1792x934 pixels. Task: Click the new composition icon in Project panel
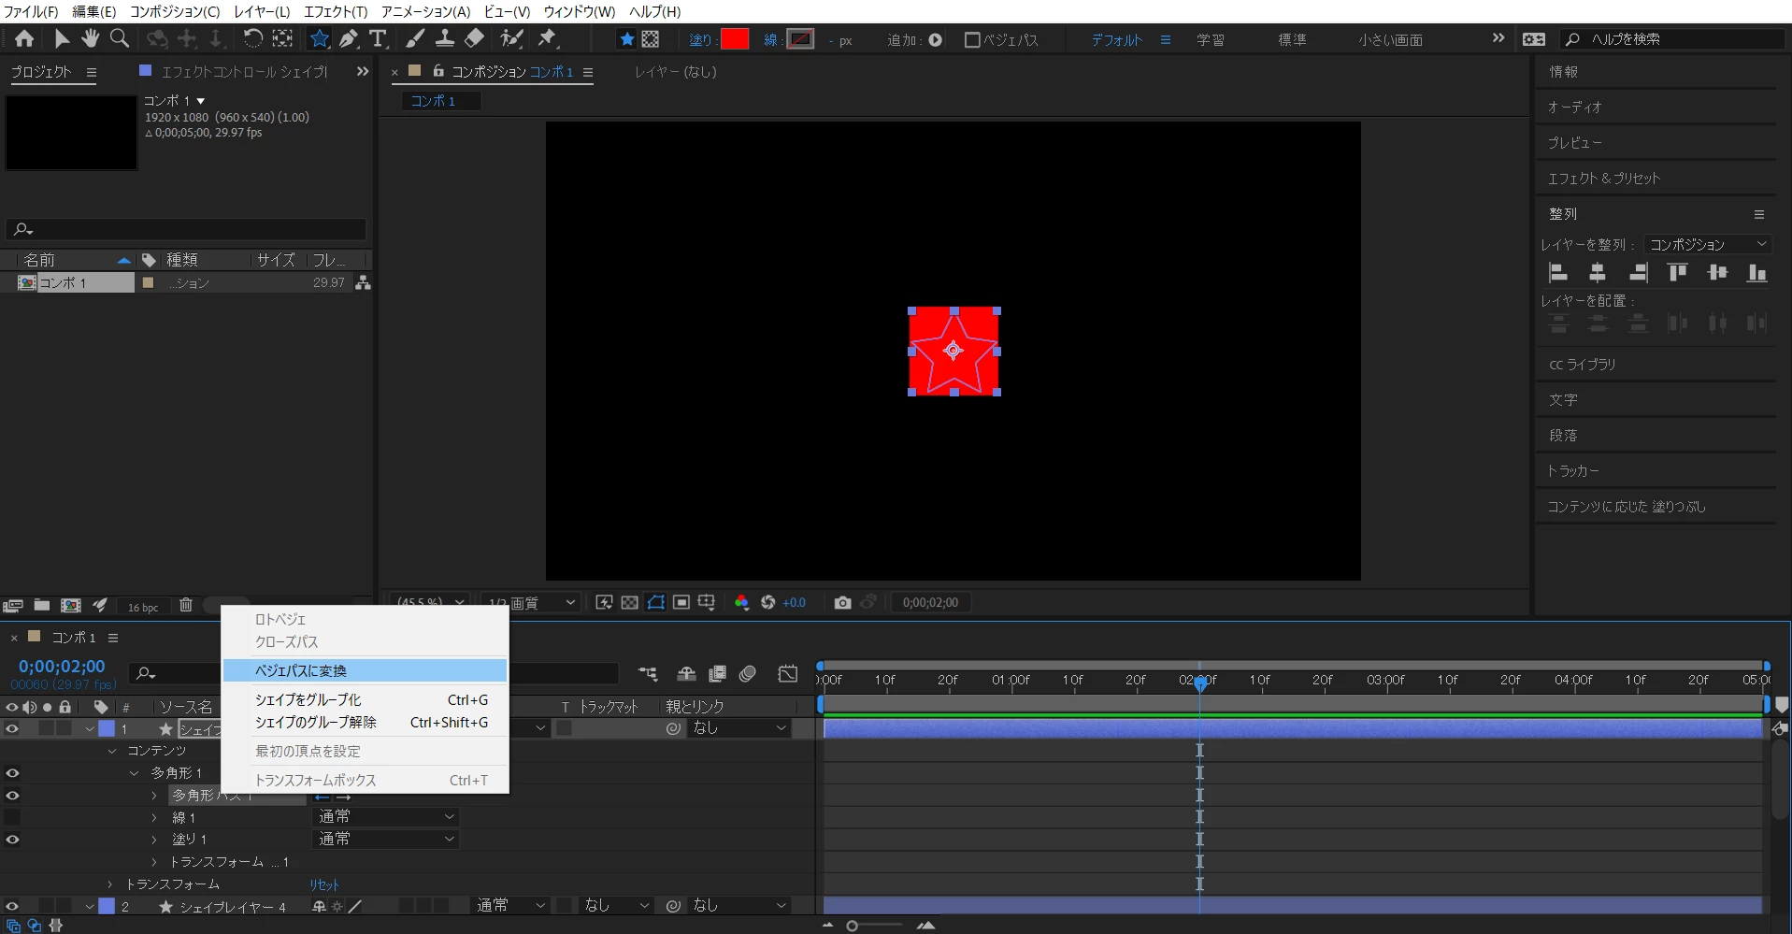tap(70, 606)
